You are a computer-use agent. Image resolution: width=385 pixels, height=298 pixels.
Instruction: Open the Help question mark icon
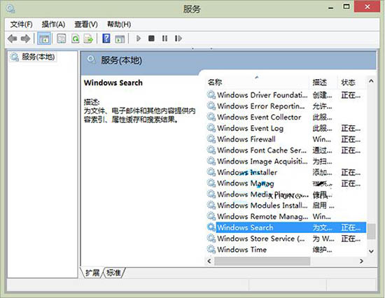coord(106,38)
